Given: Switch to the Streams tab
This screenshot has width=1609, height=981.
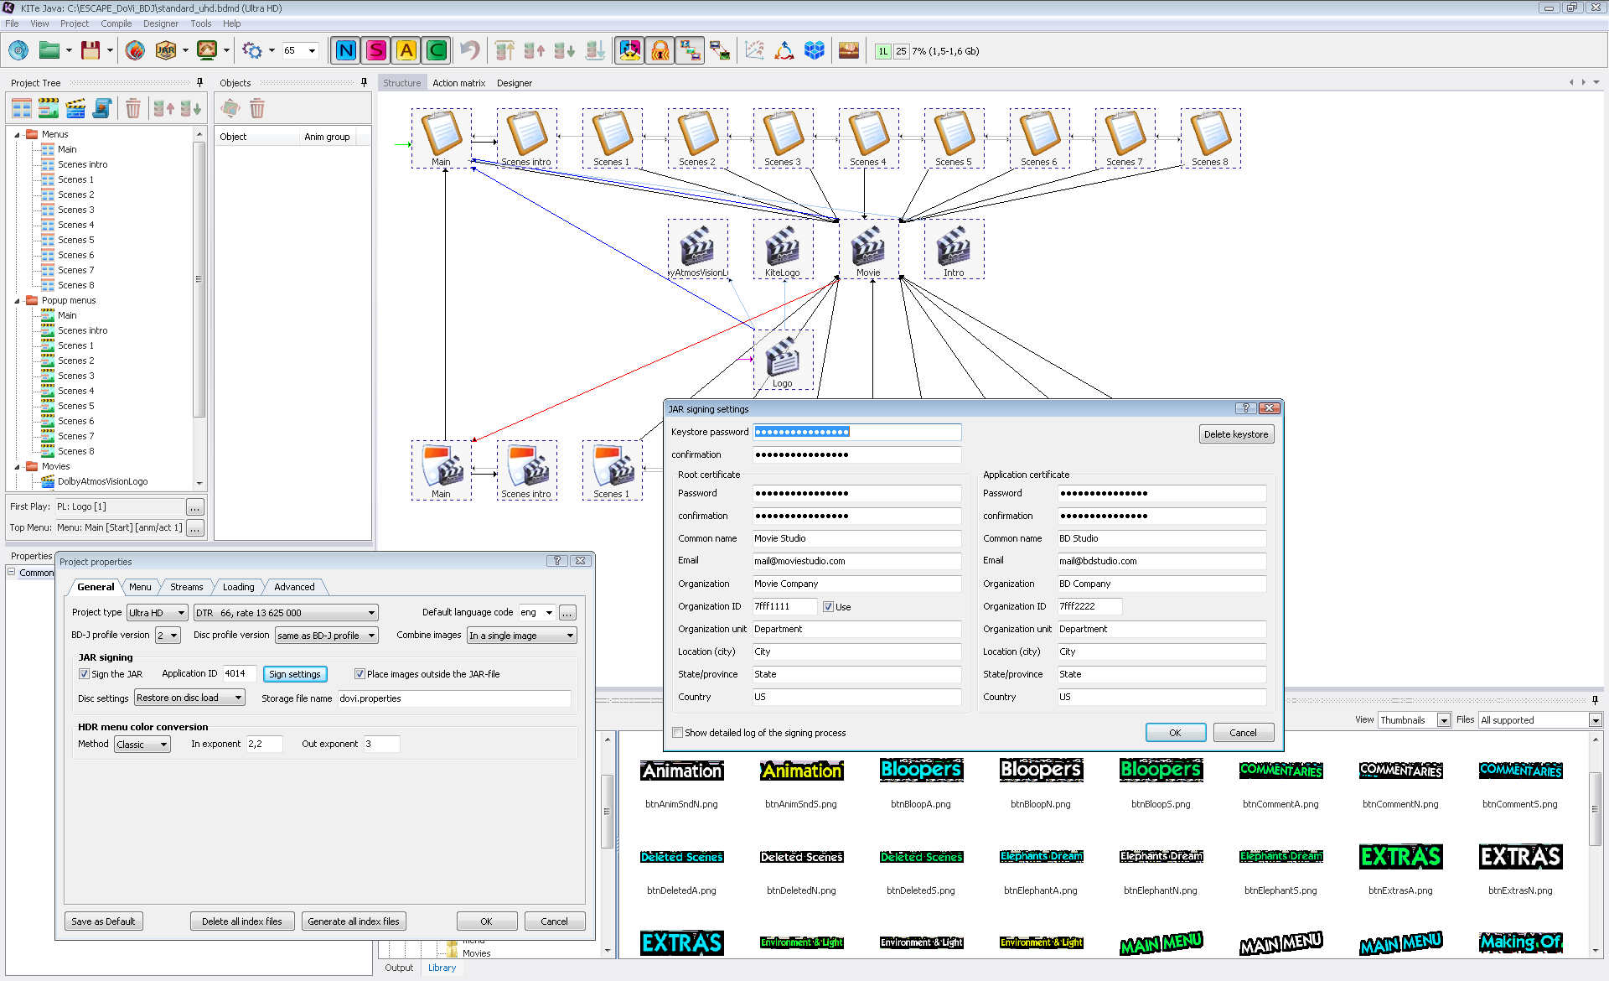Looking at the screenshot, I should pyautogui.click(x=186, y=587).
